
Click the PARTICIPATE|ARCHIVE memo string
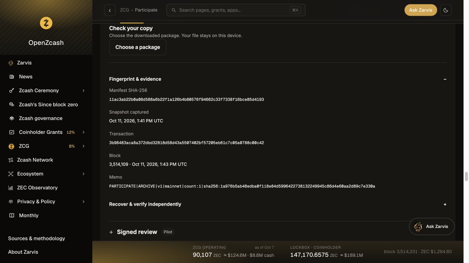(242, 186)
